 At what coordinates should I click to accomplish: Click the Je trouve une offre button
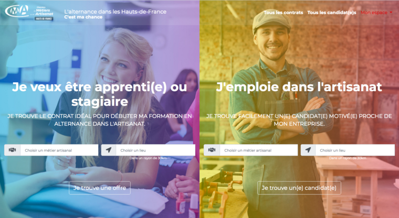(100, 188)
